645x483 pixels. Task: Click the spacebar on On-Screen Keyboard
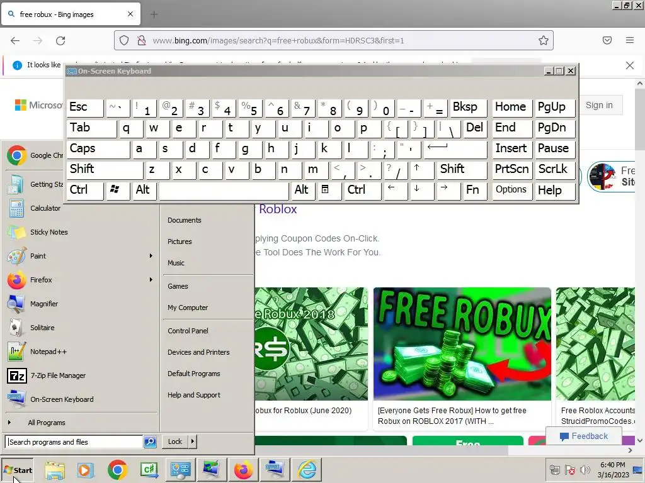224,190
